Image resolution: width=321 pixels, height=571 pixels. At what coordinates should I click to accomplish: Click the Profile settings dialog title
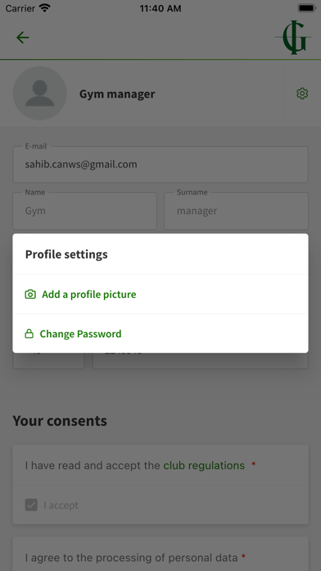coord(66,254)
